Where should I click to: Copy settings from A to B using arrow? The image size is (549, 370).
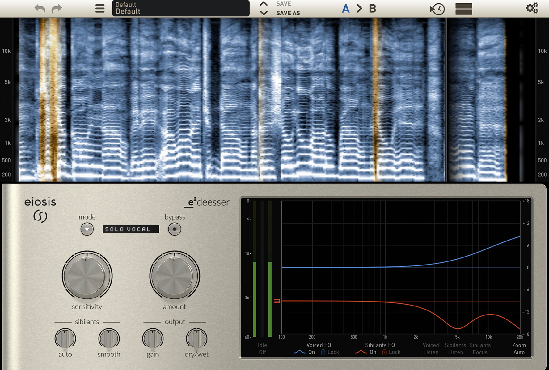(x=359, y=8)
